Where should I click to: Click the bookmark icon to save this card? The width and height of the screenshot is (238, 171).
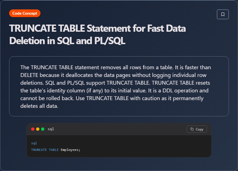[x=223, y=14]
